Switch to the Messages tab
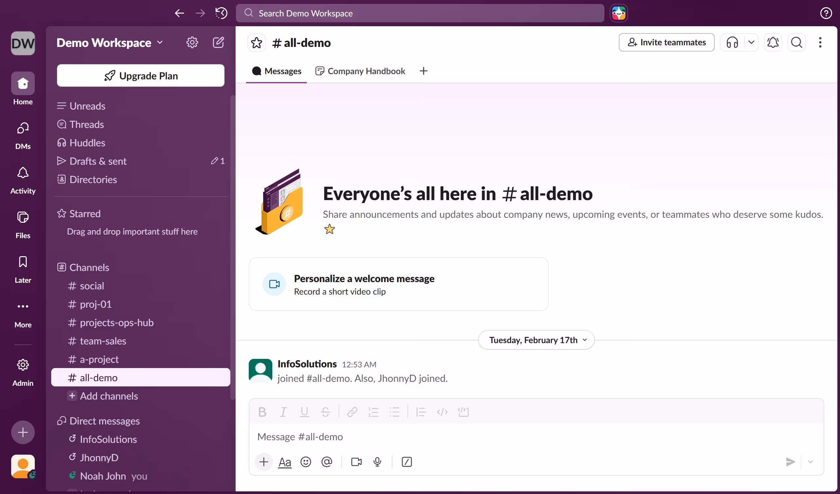 [276, 71]
